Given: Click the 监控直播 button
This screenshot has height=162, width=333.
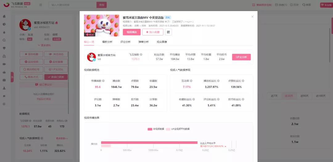Looking at the screenshot, I should pyautogui.click(x=56, y=62).
